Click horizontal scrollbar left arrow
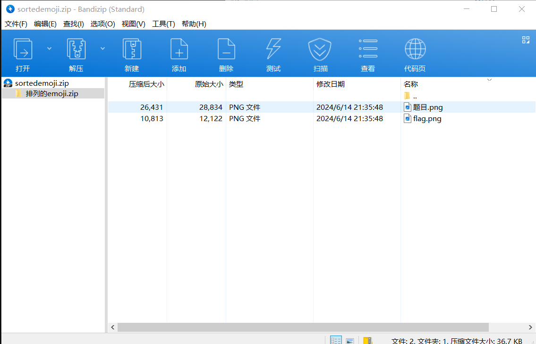The height and width of the screenshot is (344, 536). click(113, 328)
